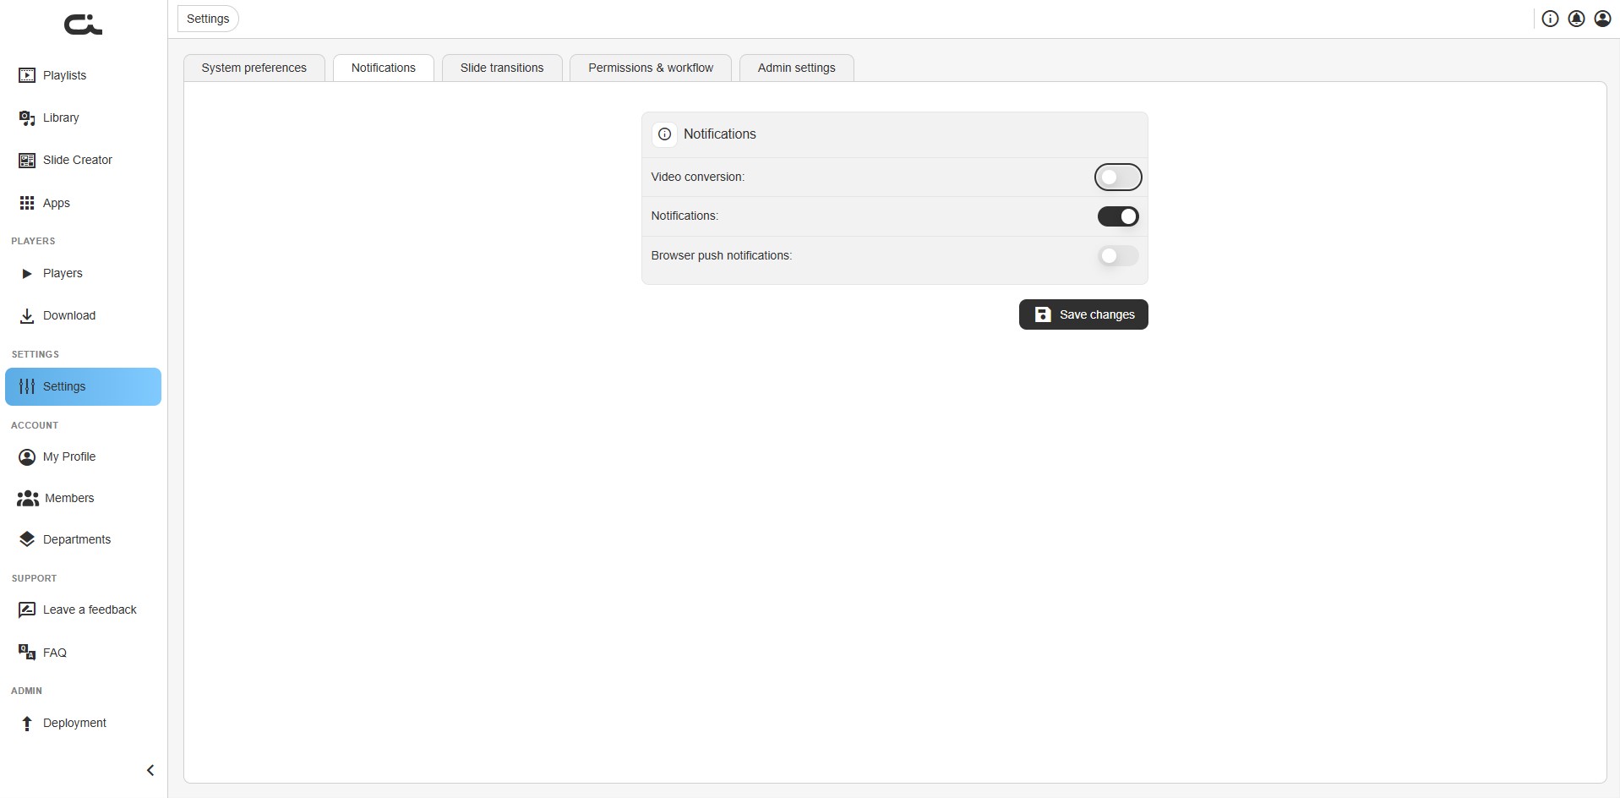Click the Download menu label
The image size is (1620, 798).
point(69,315)
